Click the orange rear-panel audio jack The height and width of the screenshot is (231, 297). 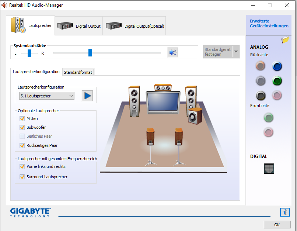pyautogui.click(x=261, y=66)
